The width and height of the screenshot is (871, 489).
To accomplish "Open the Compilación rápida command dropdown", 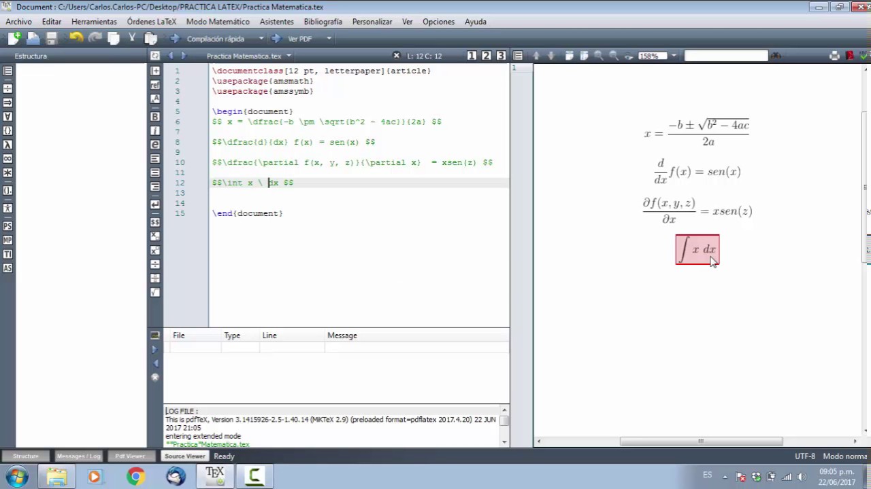I will click(260, 39).
